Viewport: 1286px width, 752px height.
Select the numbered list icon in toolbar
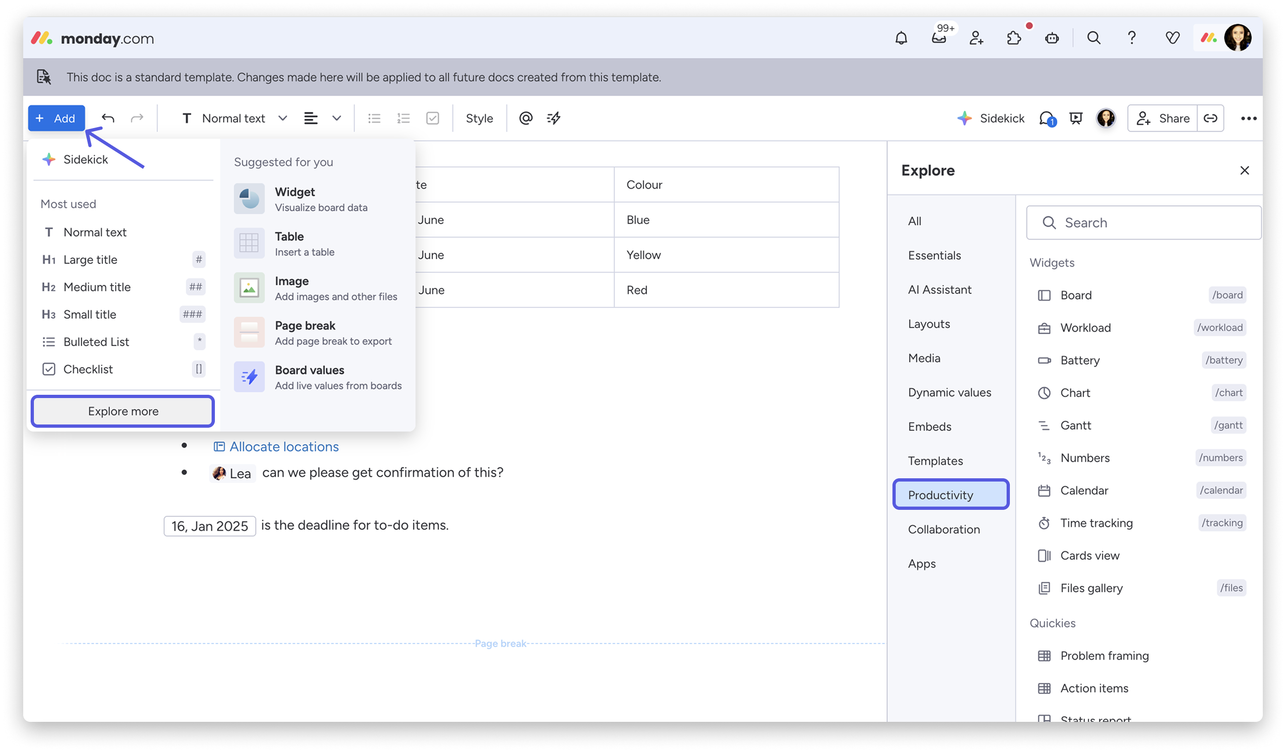(x=404, y=118)
